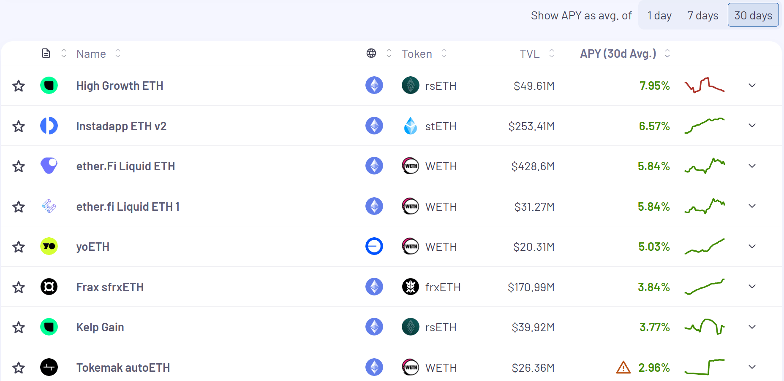Sort by Token column header
784x381 pixels.
click(417, 54)
